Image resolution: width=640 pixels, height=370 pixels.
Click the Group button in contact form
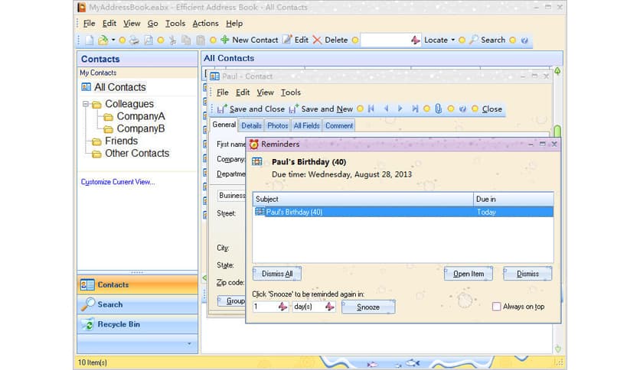pos(231,300)
